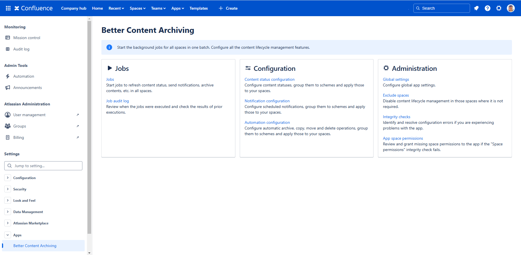Click the Search field in header

click(x=442, y=8)
